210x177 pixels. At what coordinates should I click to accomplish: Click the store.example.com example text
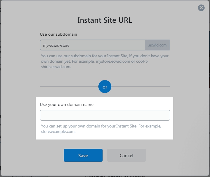pyautogui.click(x=58, y=132)
